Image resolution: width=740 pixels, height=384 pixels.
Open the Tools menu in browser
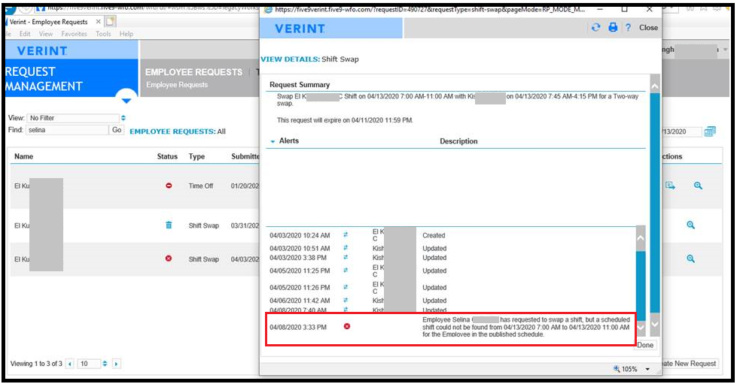tap(103, 34)
